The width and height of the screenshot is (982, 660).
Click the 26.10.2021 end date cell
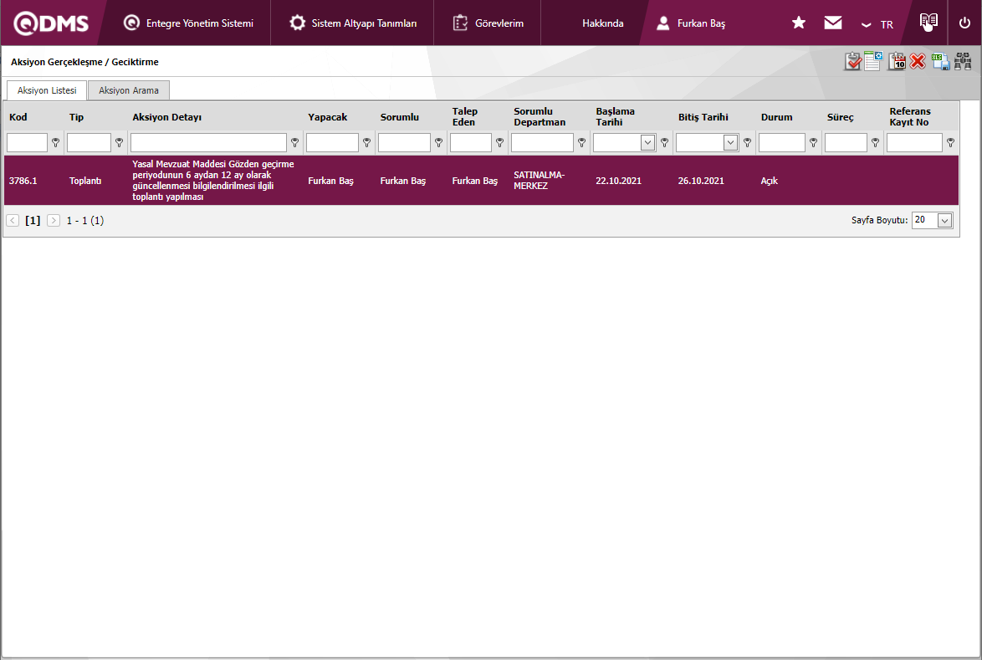pos(701,181)
